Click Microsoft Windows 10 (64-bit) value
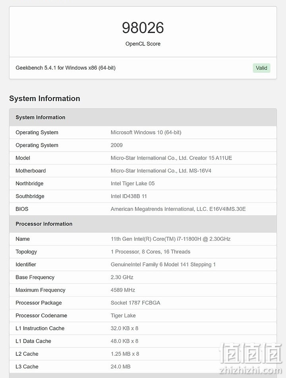286x378 pixels. click(x=146, y=132)
